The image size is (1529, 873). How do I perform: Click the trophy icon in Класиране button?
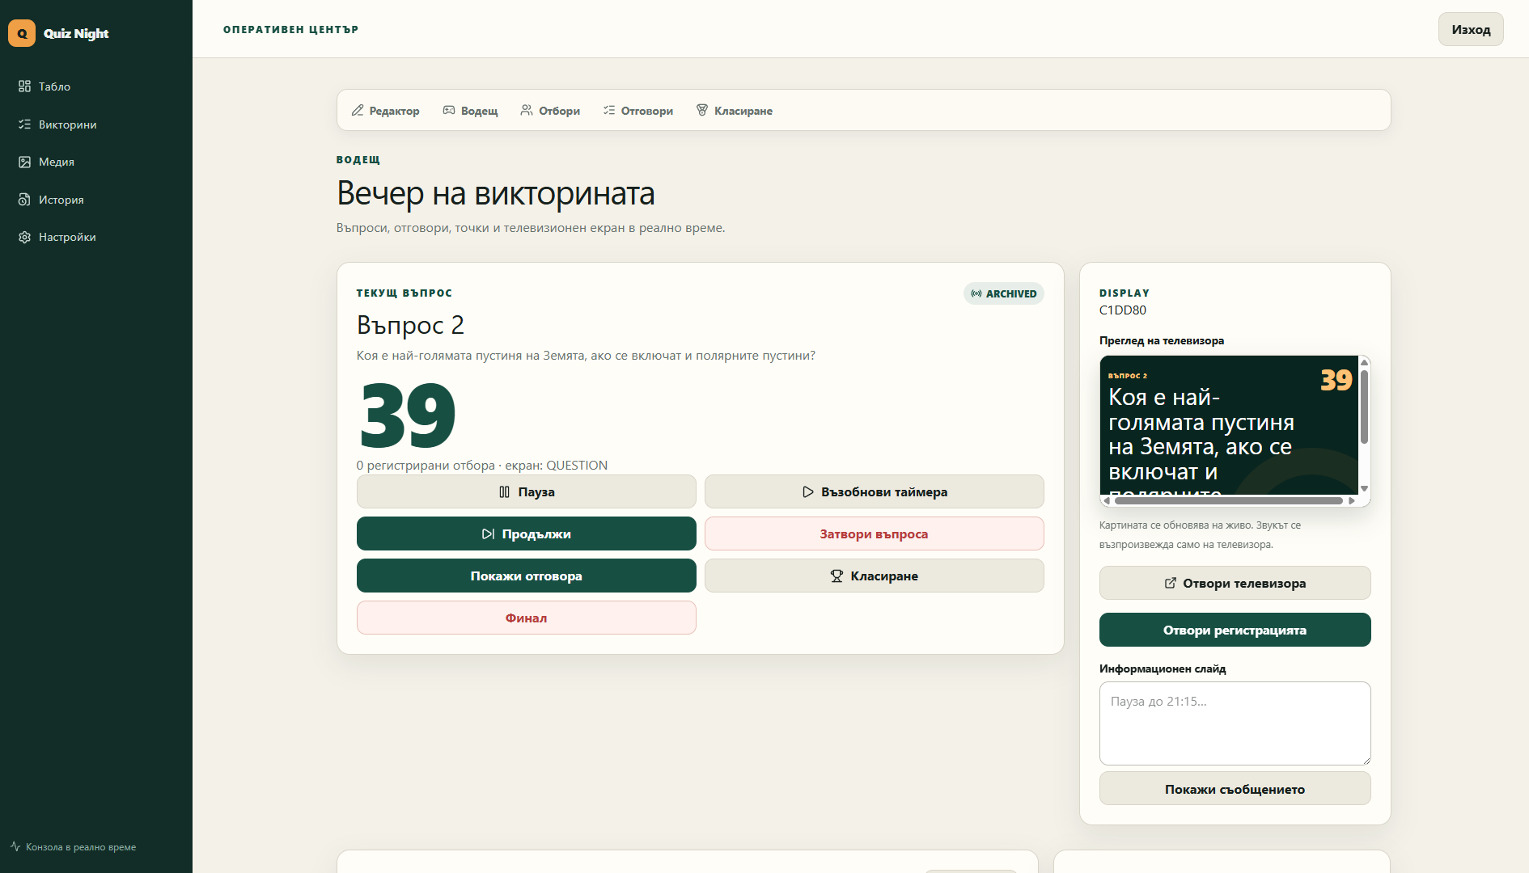(x=837, y=576)
